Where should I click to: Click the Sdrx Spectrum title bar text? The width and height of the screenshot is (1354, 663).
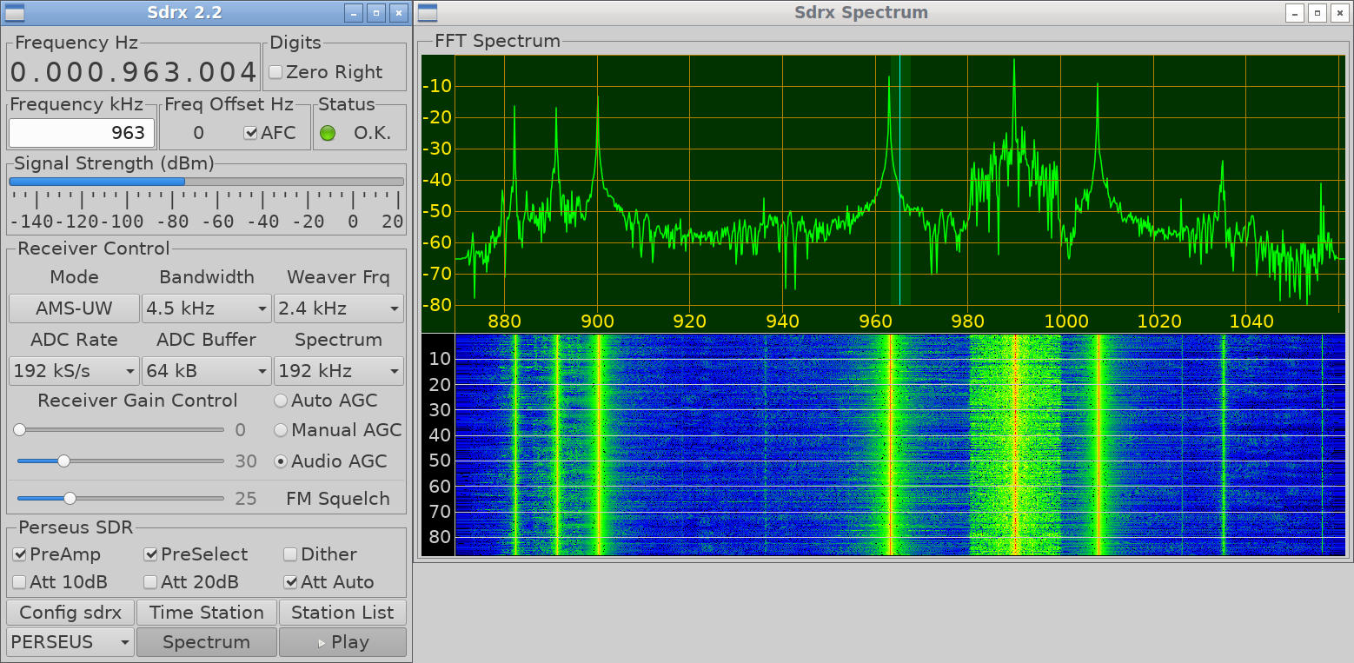(x=861, y=12)
